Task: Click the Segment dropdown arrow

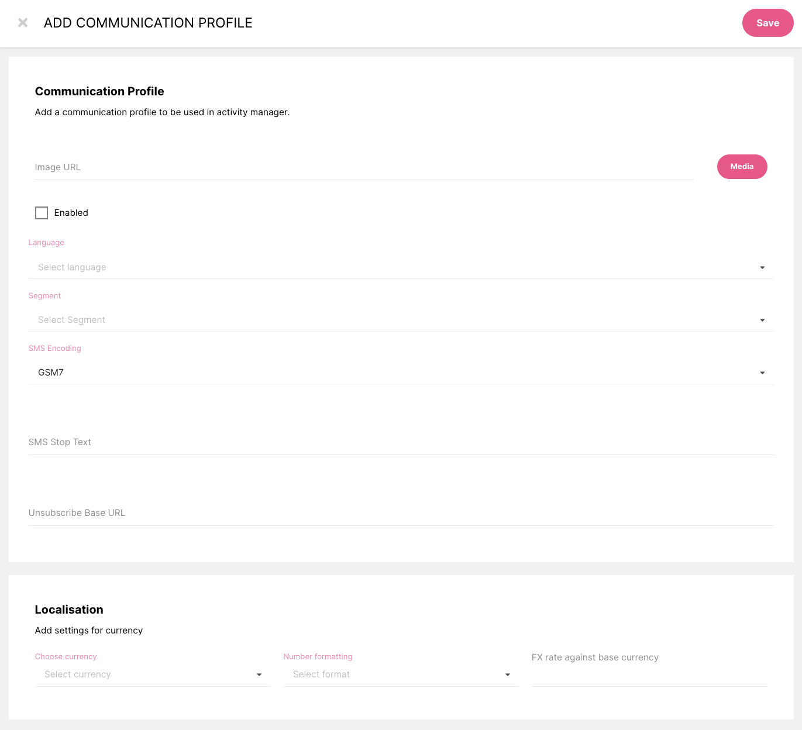Action: pos(762,321)
